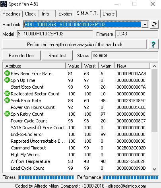Viewport: 161px width, 188px height.
Task: Click the Value column header
Action: 74,66
